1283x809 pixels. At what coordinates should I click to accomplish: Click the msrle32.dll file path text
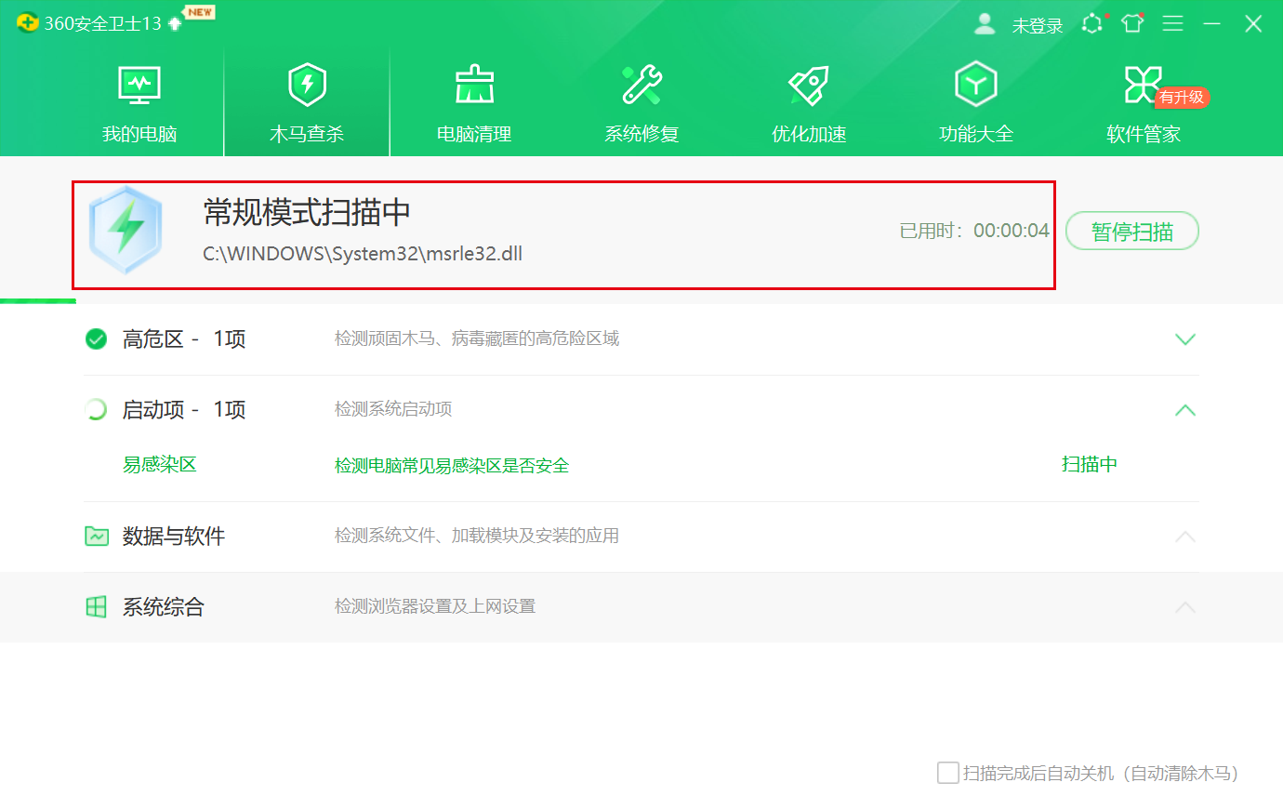363,254
